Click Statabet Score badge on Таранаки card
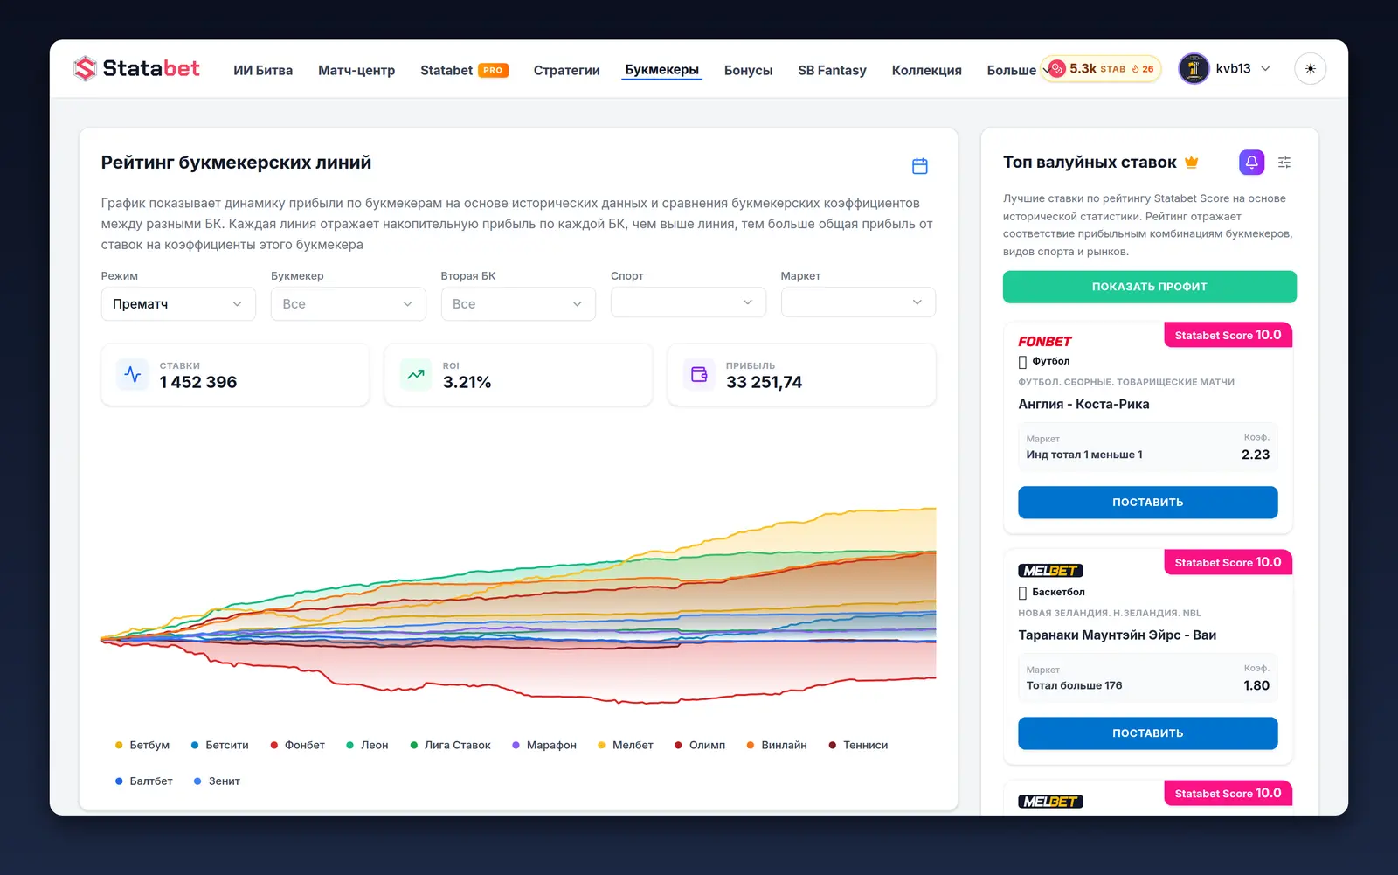Image resolution: width=1398 pixels, height=875 pixels. coord(1228,562)
